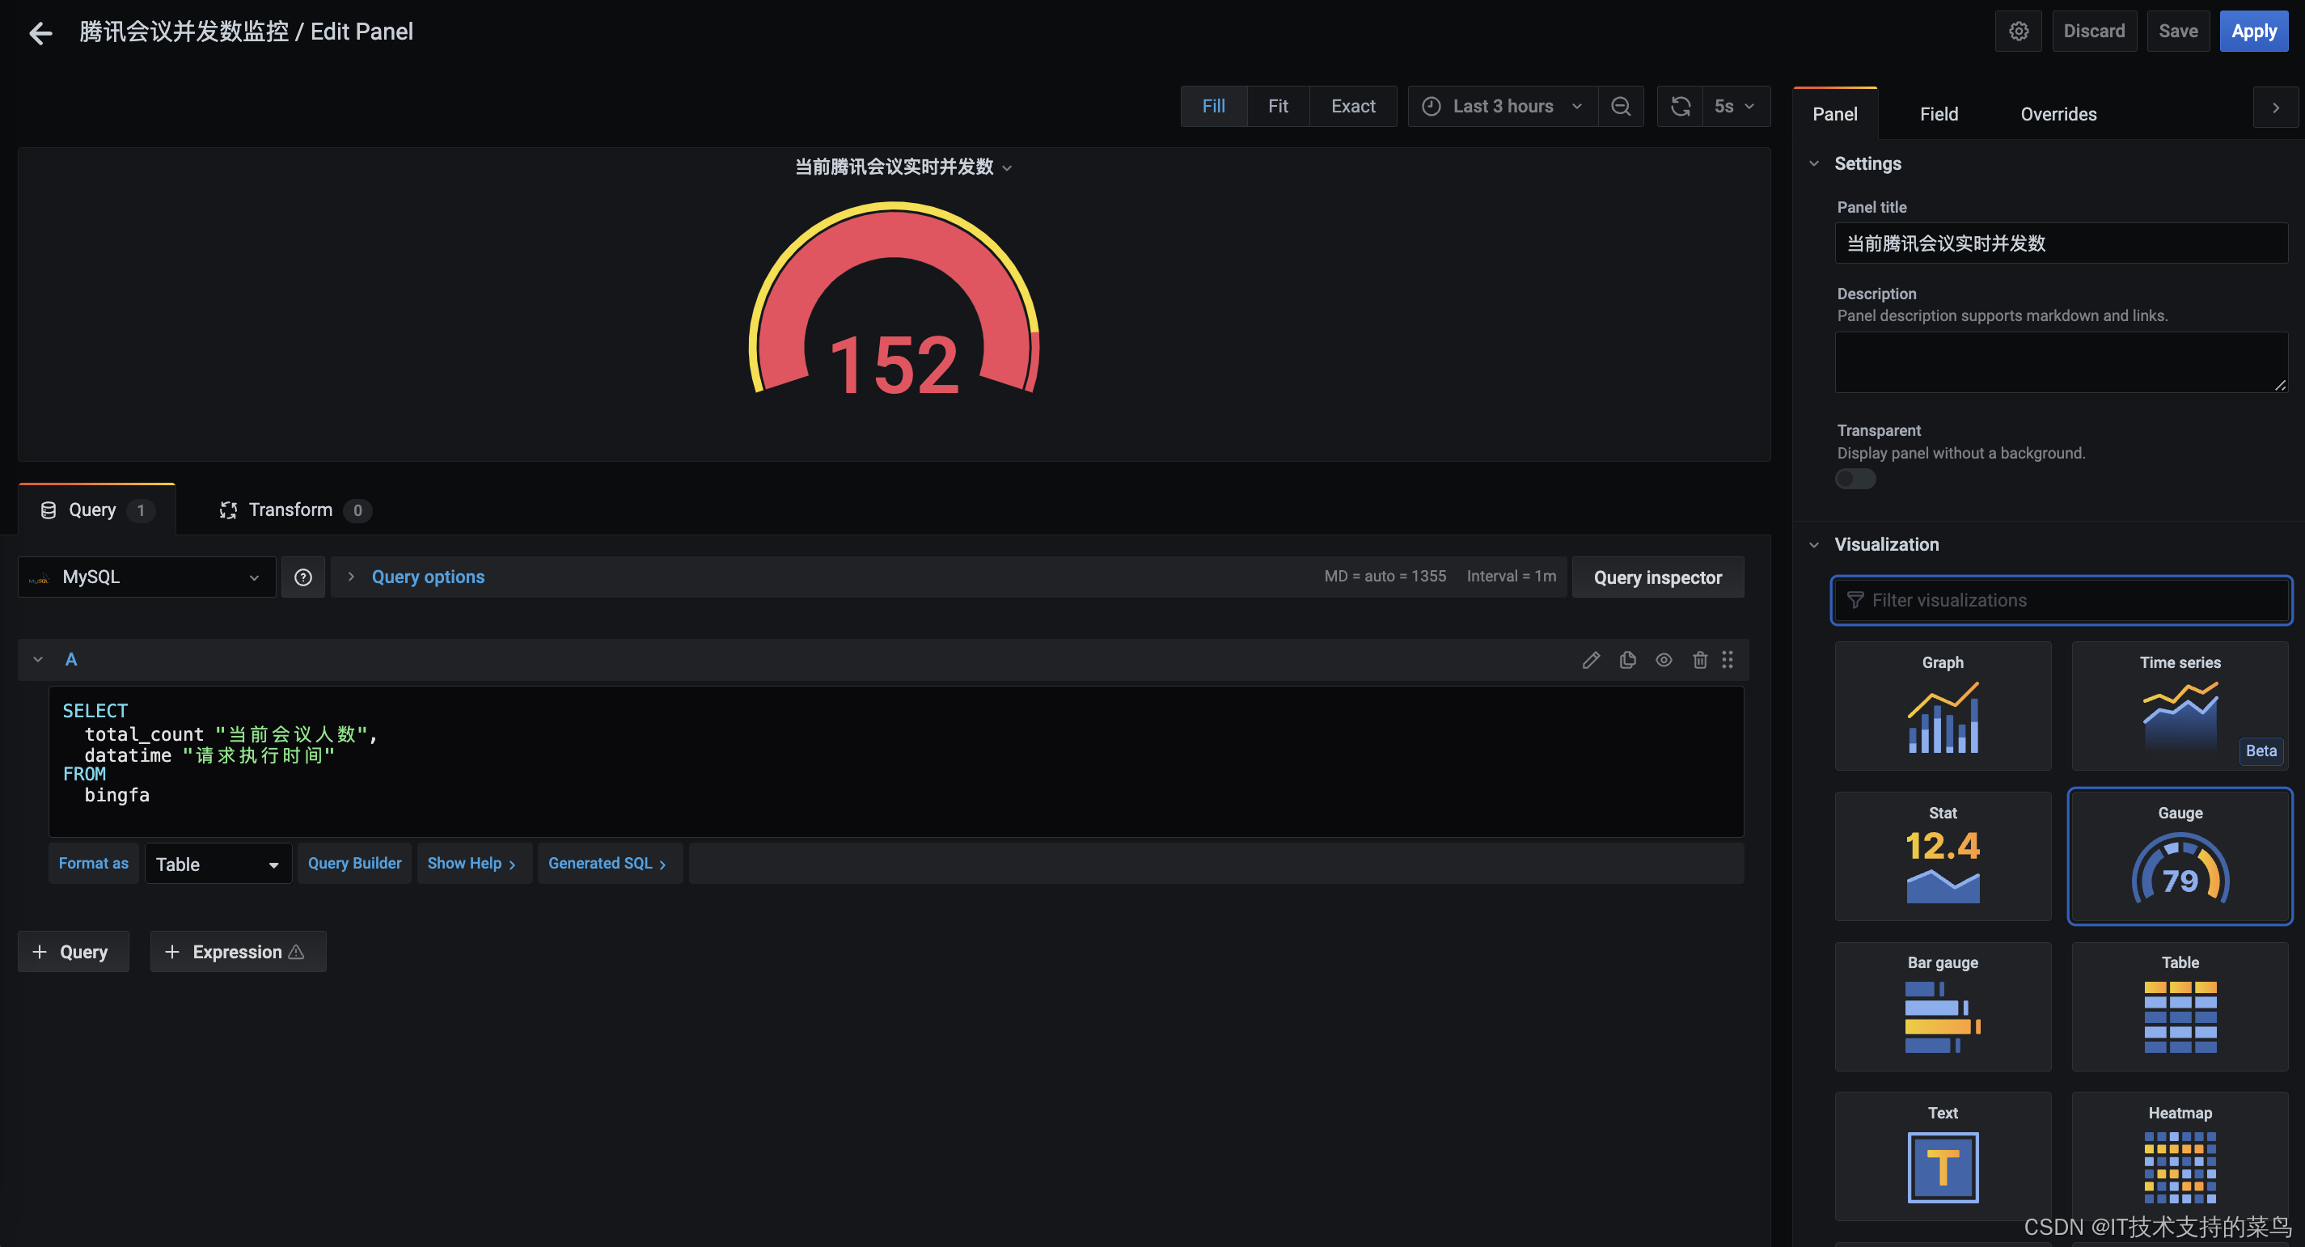Enable the Transparent panel switch
This screenshot has height=1247, width=2305.
tap(1855, 479)
